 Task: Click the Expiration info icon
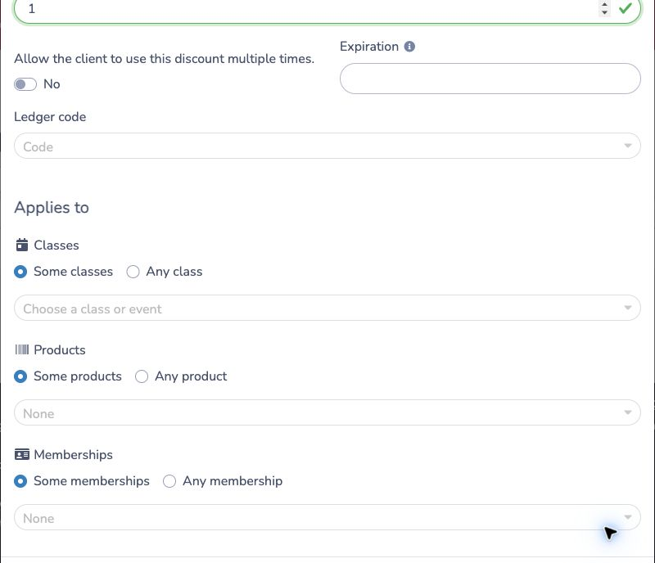point(409,47)
